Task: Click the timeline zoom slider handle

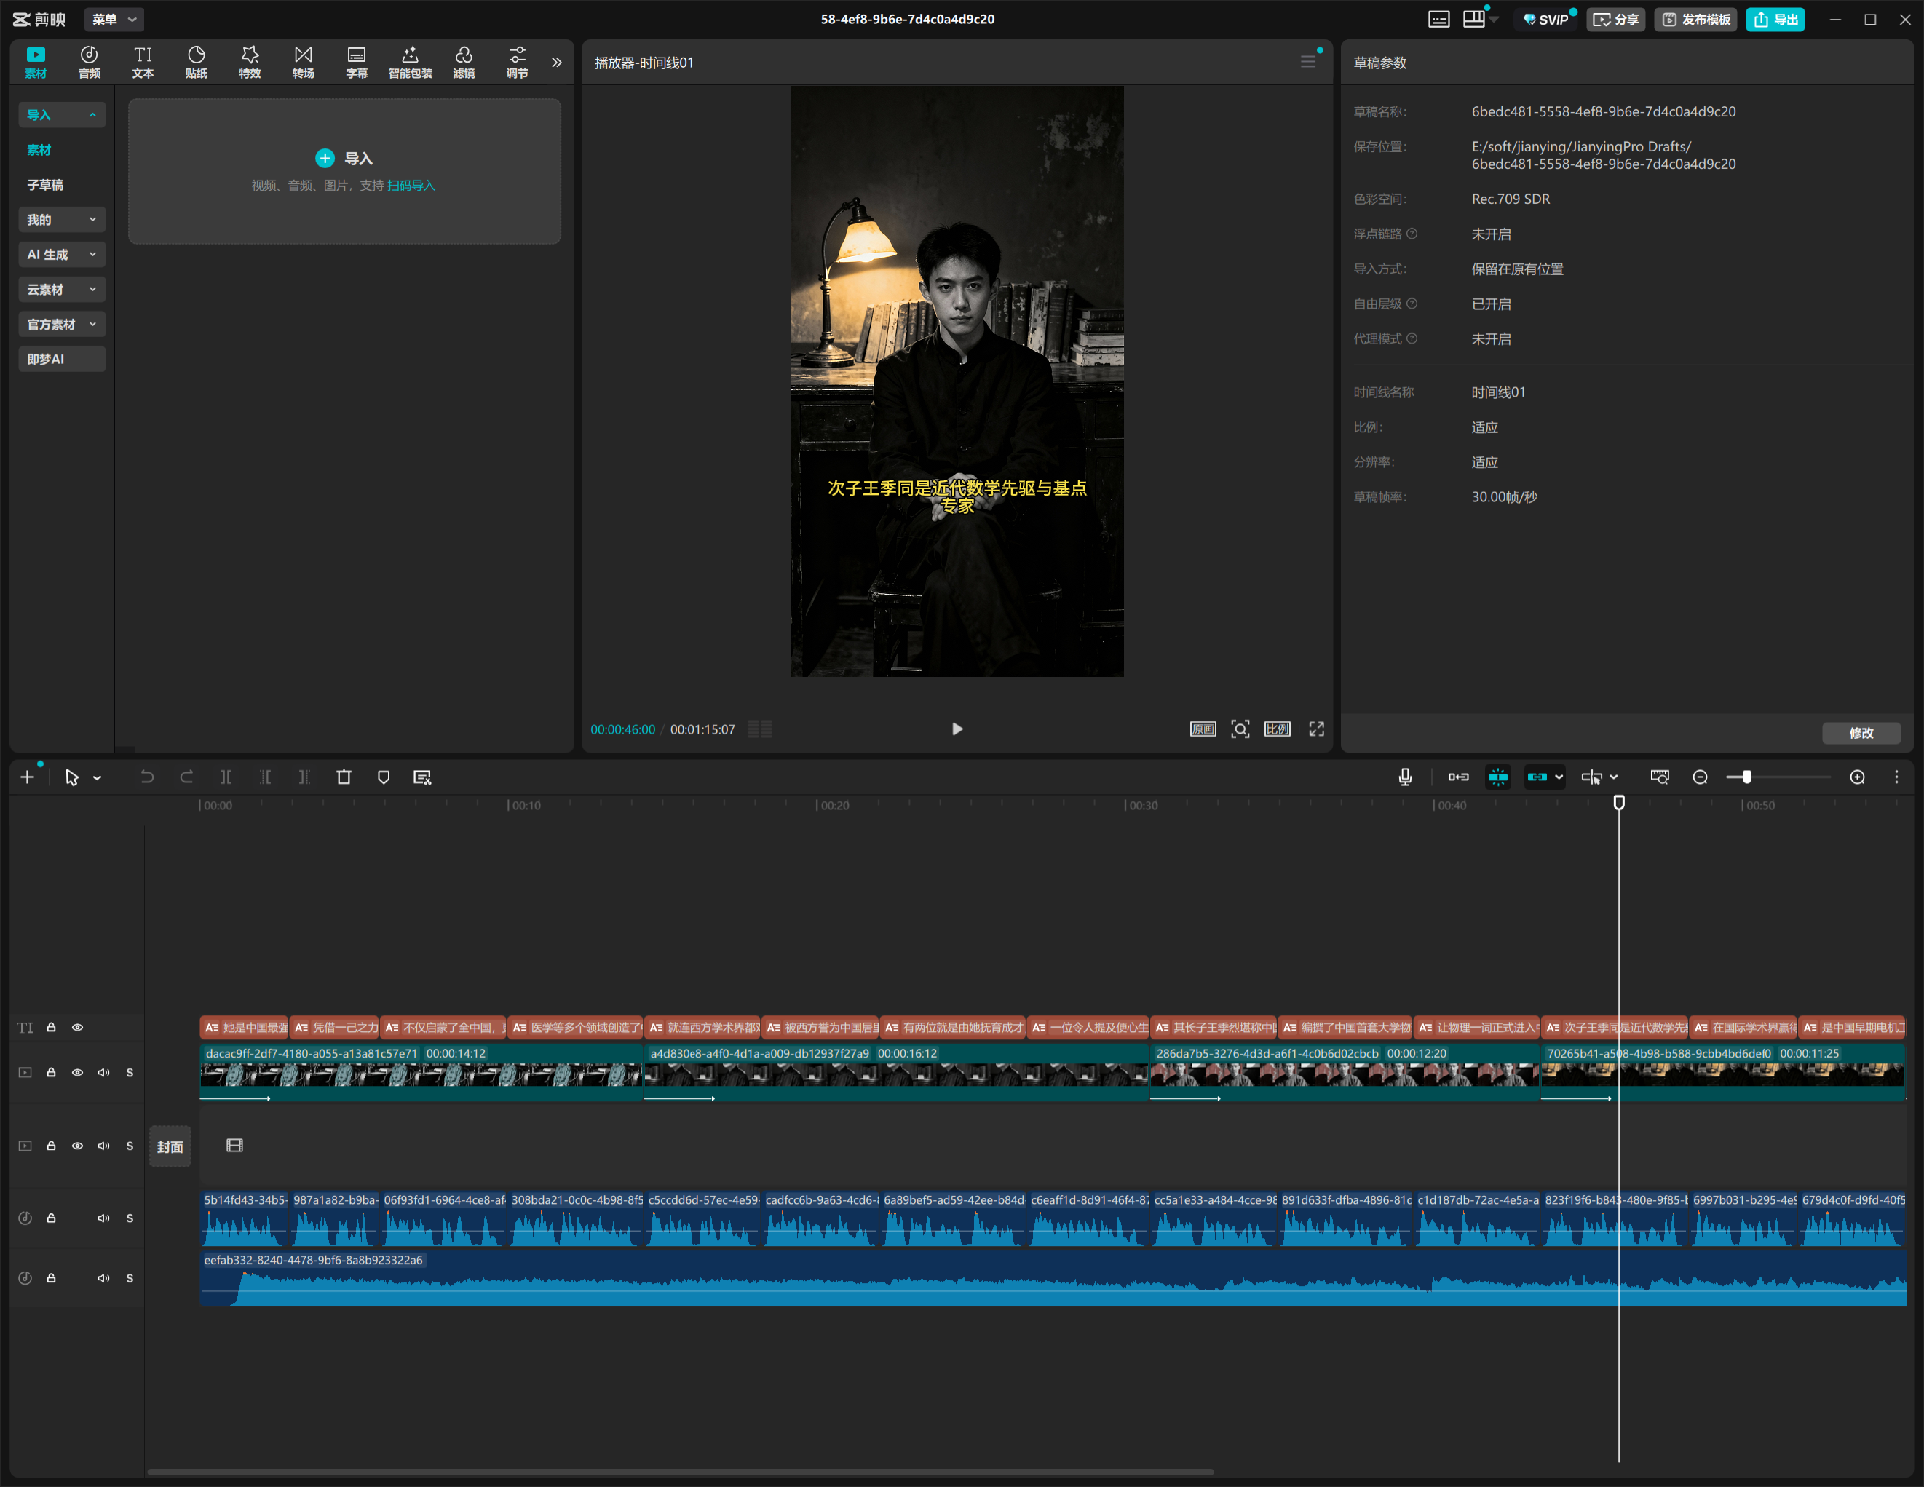Action: pyautogui.click(x=1746, y=777)
